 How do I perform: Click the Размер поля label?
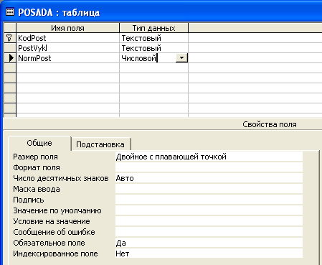pyautogui.click(x=35, y=157)
